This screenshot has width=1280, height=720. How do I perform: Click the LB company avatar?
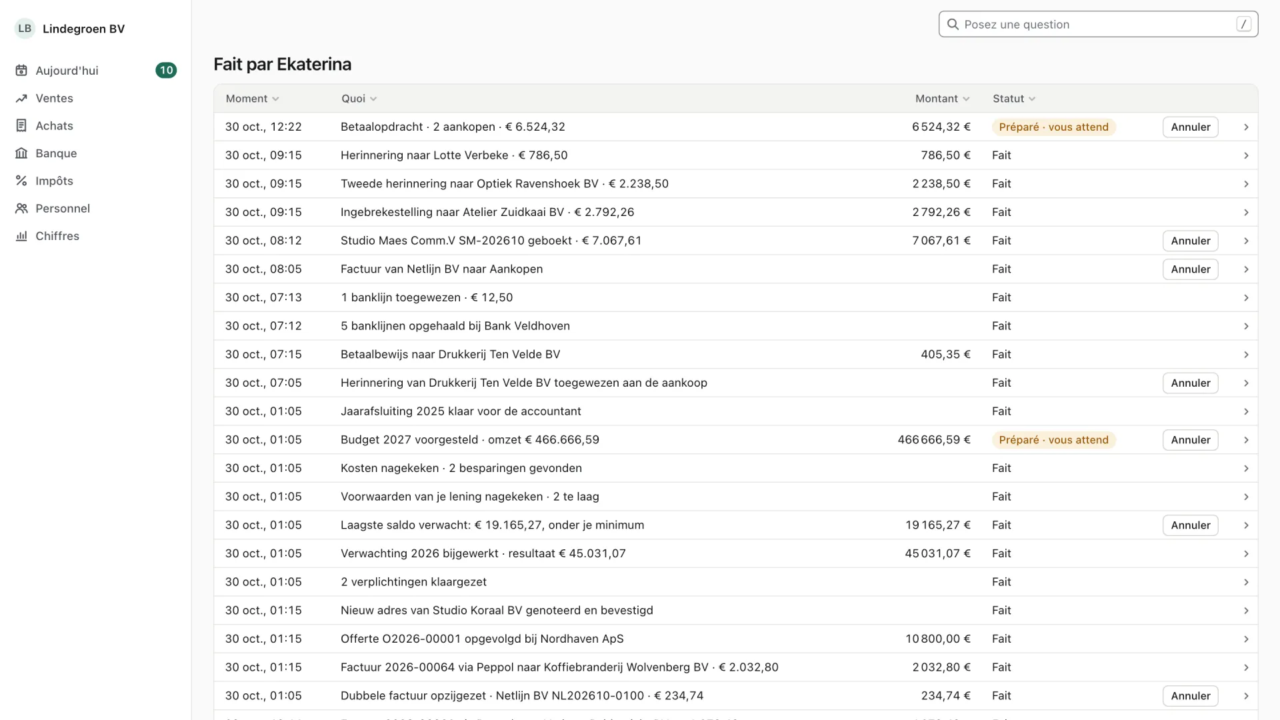click(25, 29)
